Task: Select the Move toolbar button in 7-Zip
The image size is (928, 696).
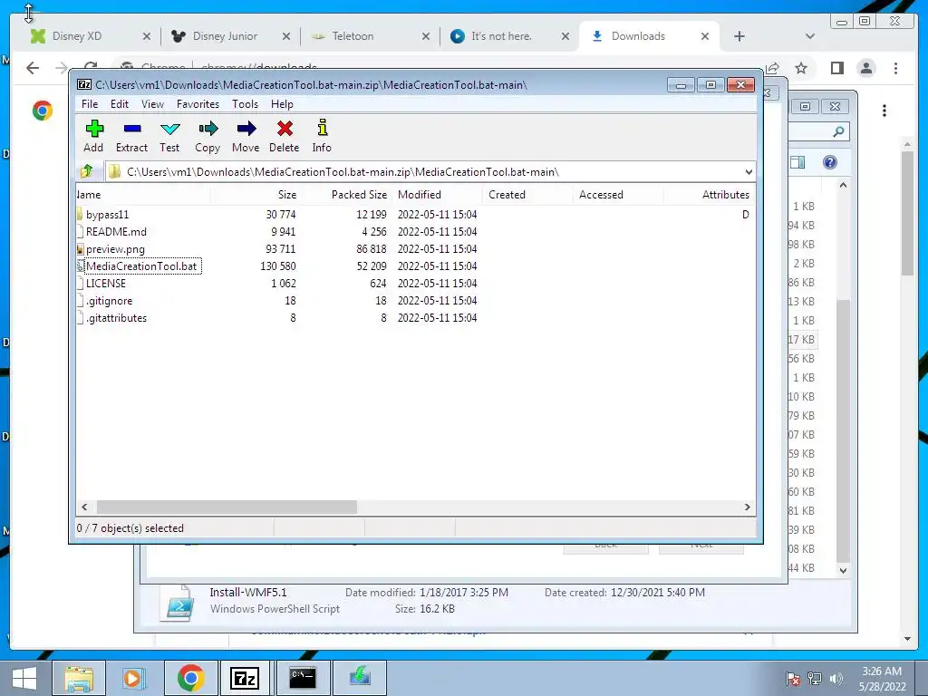Action: tap(246, 136)
